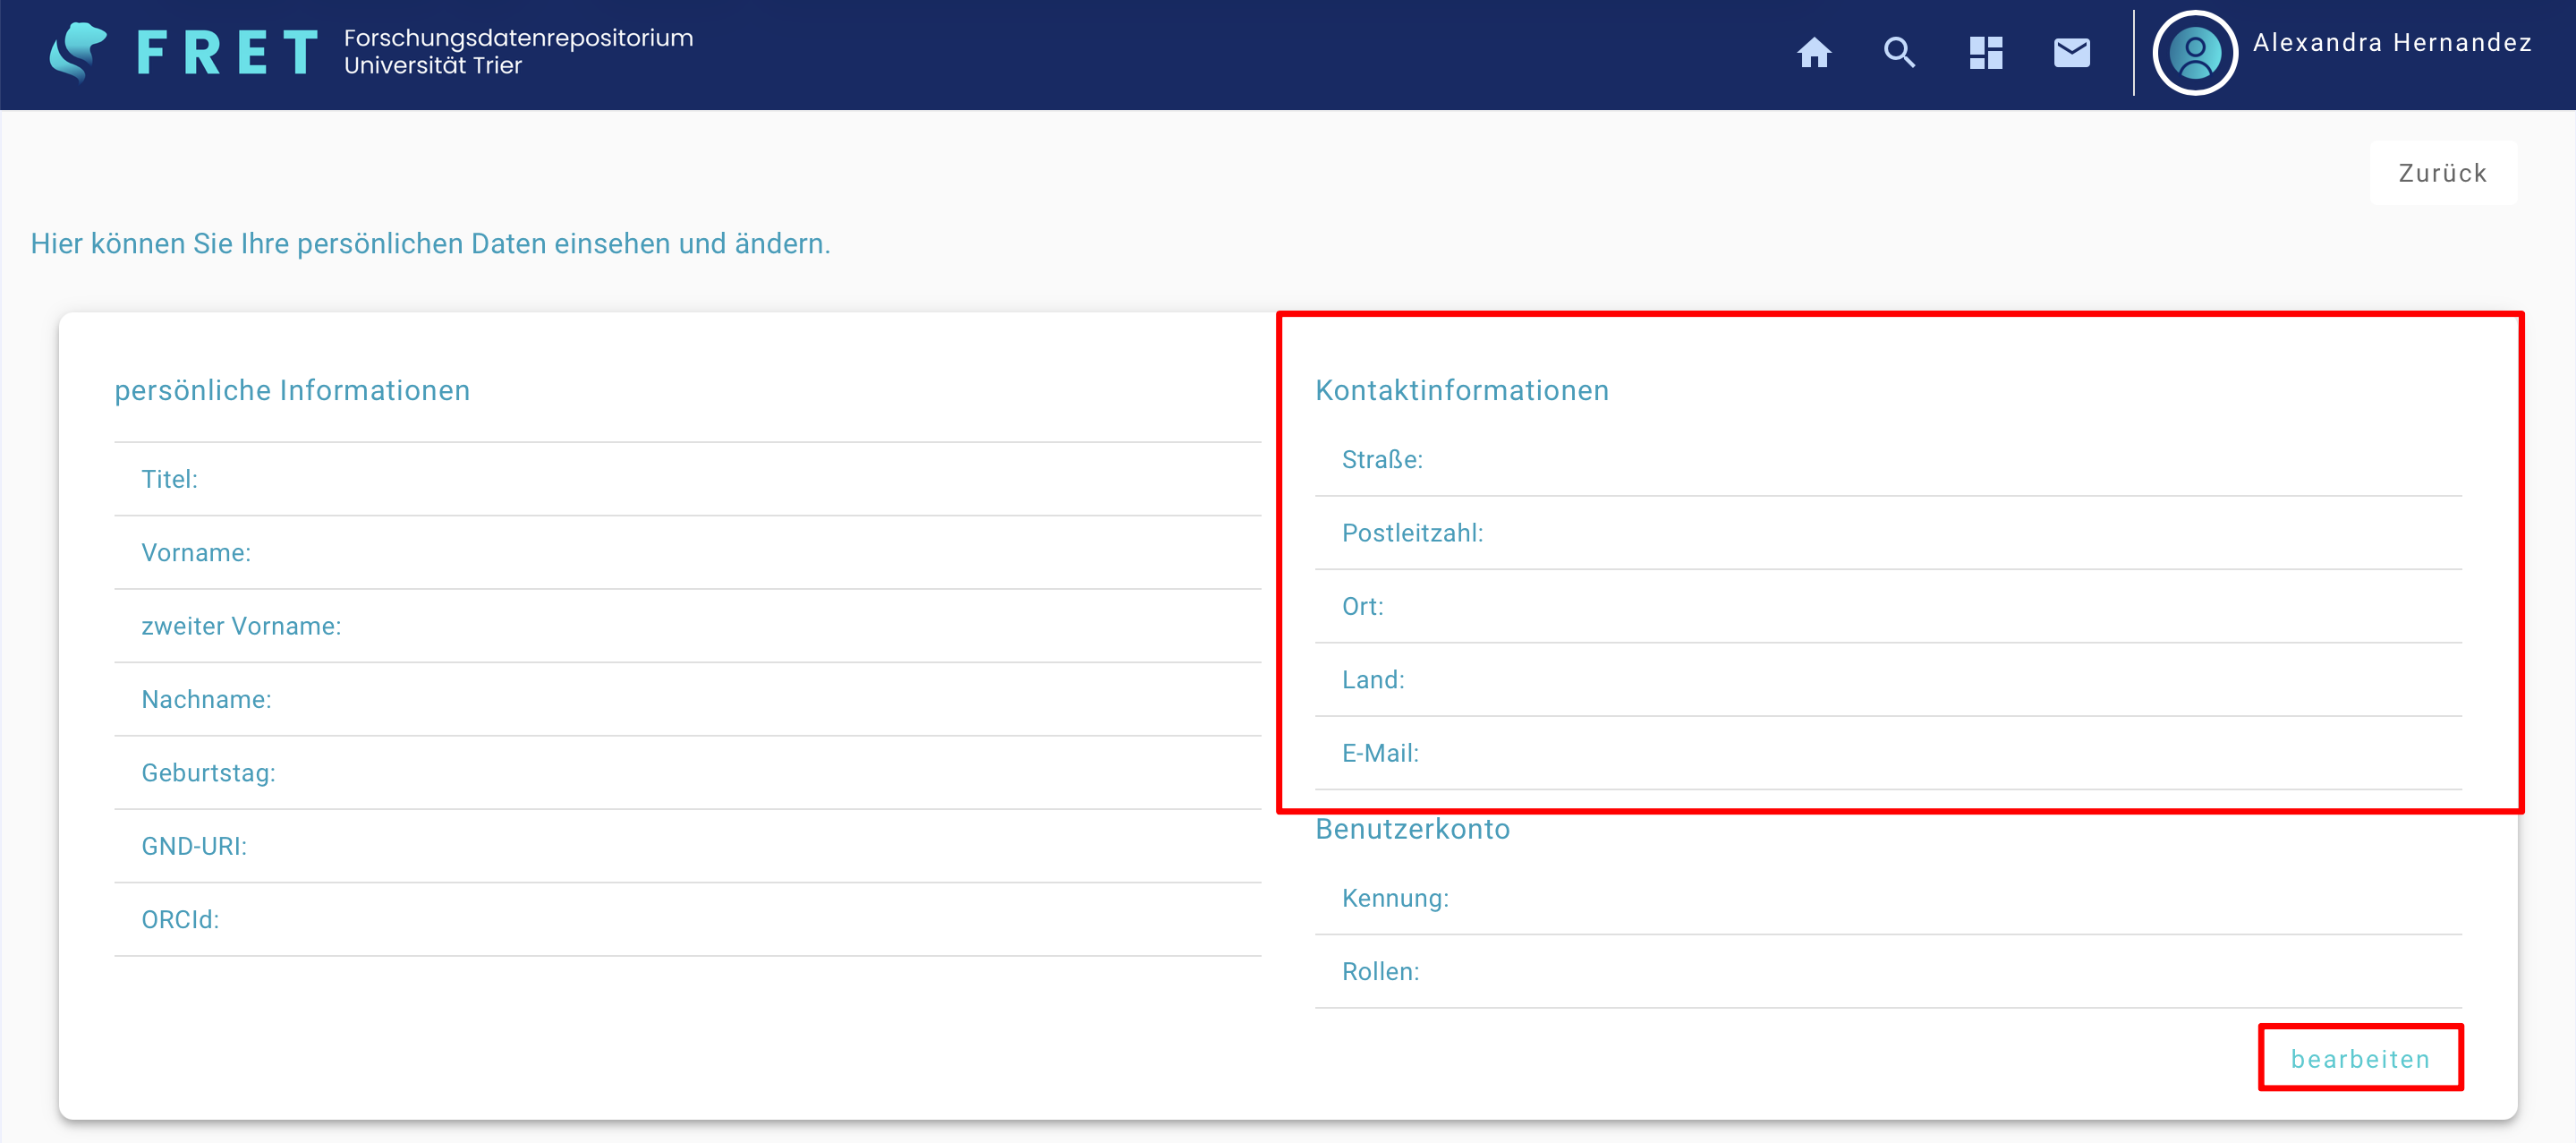2576x1143 pixels.
Task: Select the ORCId field row
Action: 688,920
